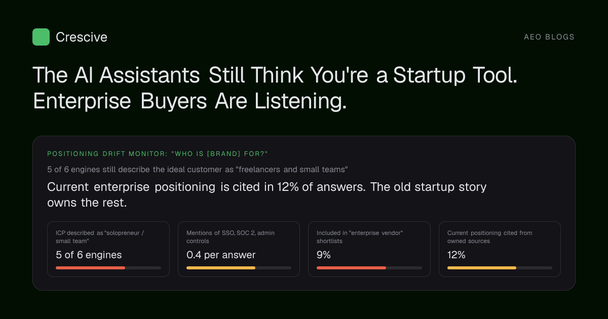Select the 0.4 per answer value

221,255
